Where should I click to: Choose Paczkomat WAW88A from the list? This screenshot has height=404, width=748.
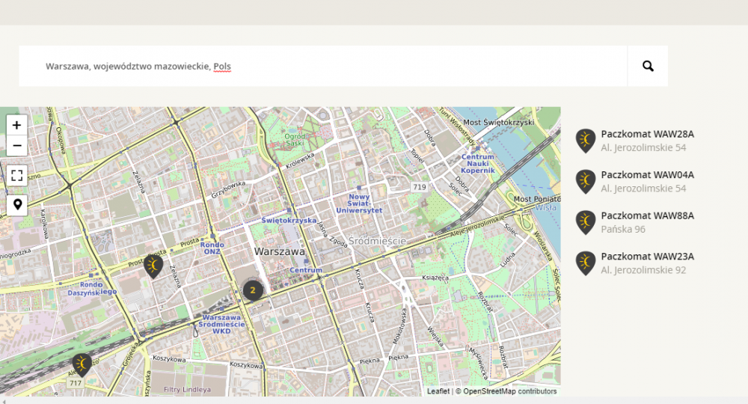(x=647, y=215)
